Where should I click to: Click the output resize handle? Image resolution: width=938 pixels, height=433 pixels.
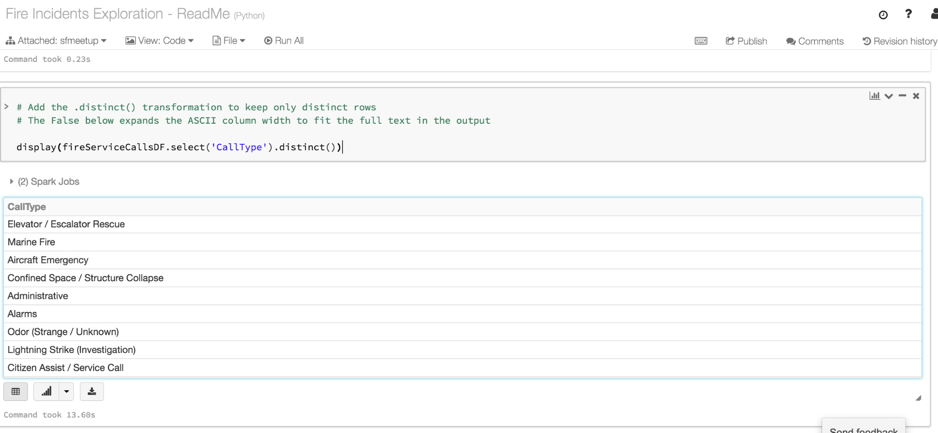point(918,398)
